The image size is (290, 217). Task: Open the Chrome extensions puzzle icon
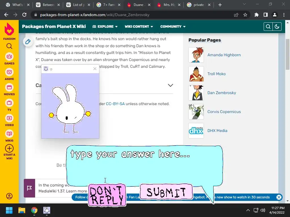[257, 15]
